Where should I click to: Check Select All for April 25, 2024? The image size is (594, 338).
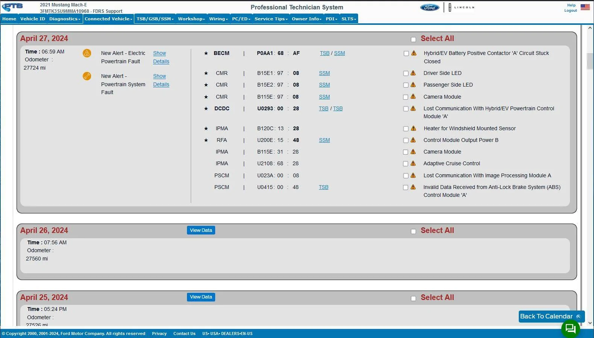click(x=413, y=298)
